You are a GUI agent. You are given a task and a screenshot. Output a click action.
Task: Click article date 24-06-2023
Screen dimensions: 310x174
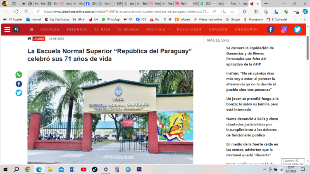coord(56,39)
